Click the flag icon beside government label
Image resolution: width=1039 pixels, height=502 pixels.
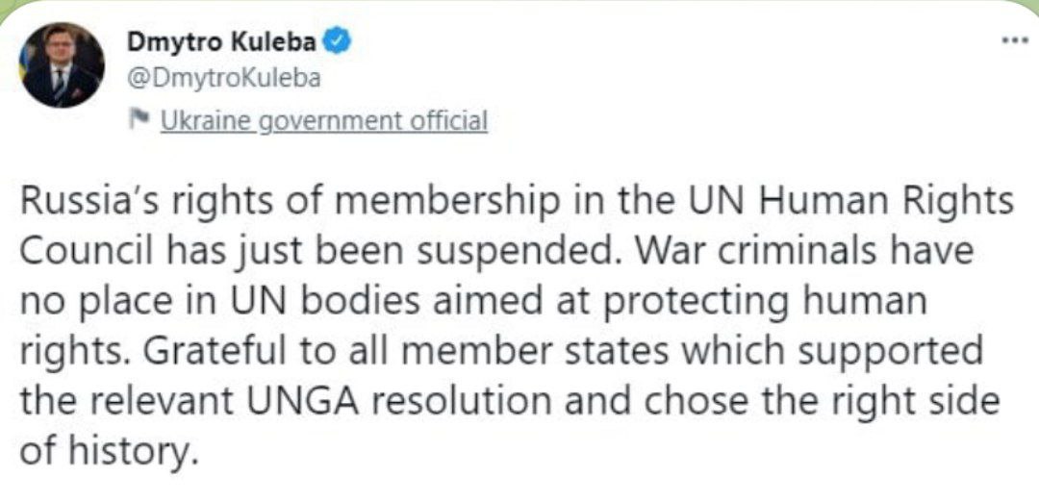pyautogui.click(x=139, y=120)
